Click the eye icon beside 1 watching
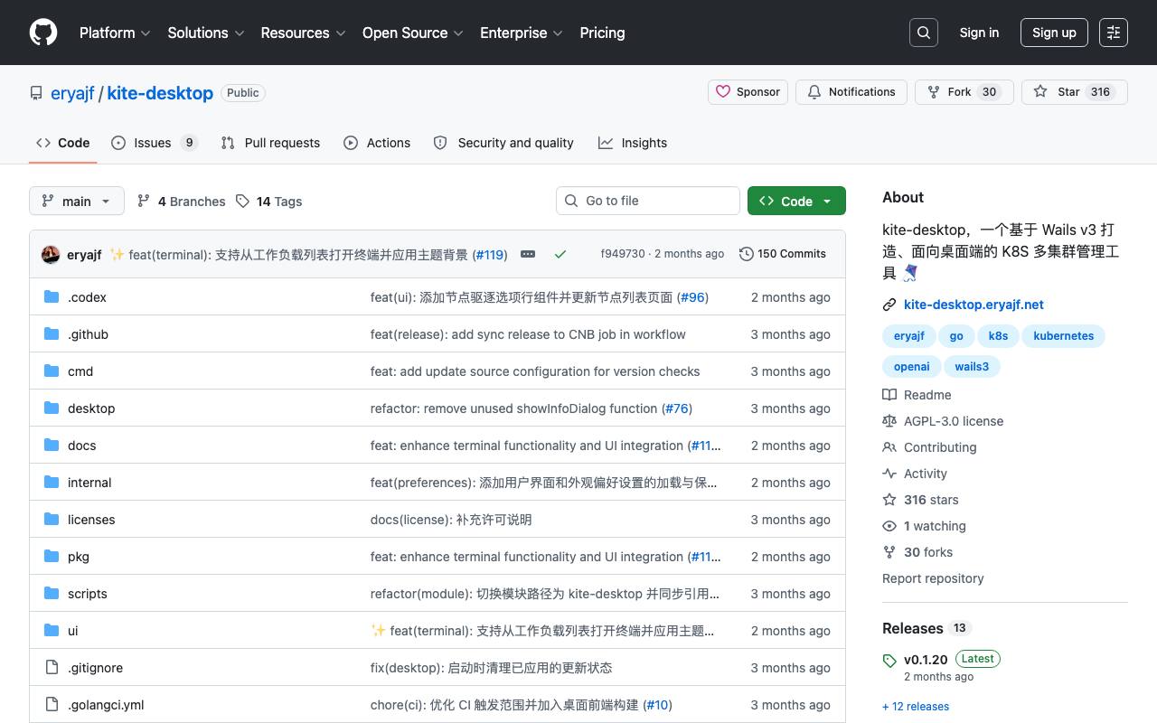The width and height of the screenshot is (1157, 723). [889, 526]
